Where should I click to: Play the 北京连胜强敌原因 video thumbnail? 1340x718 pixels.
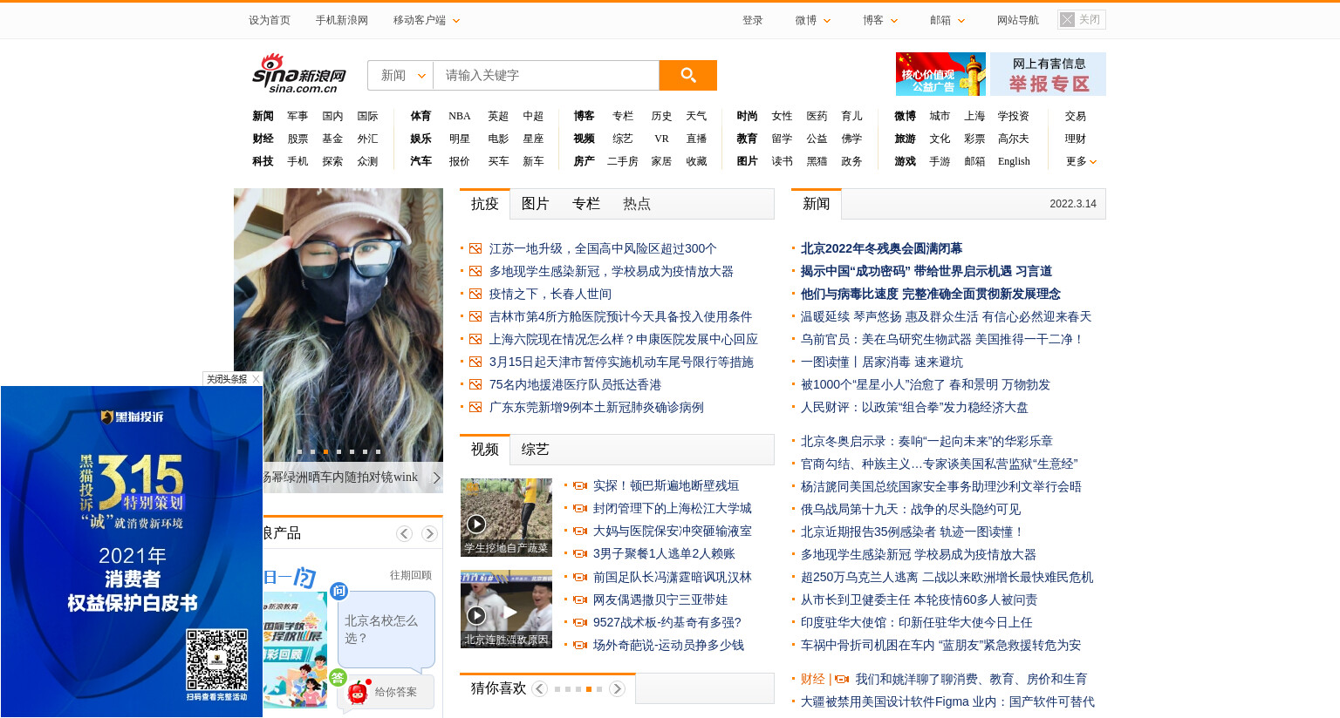click(506, 609)
